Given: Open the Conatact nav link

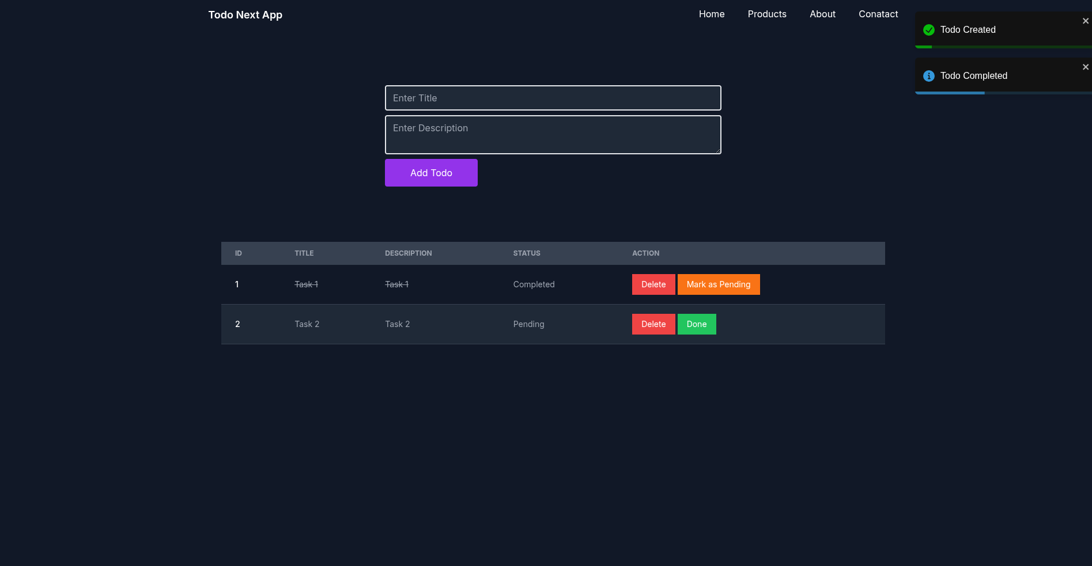Looking at the screenshot, I should click(878, 14).
